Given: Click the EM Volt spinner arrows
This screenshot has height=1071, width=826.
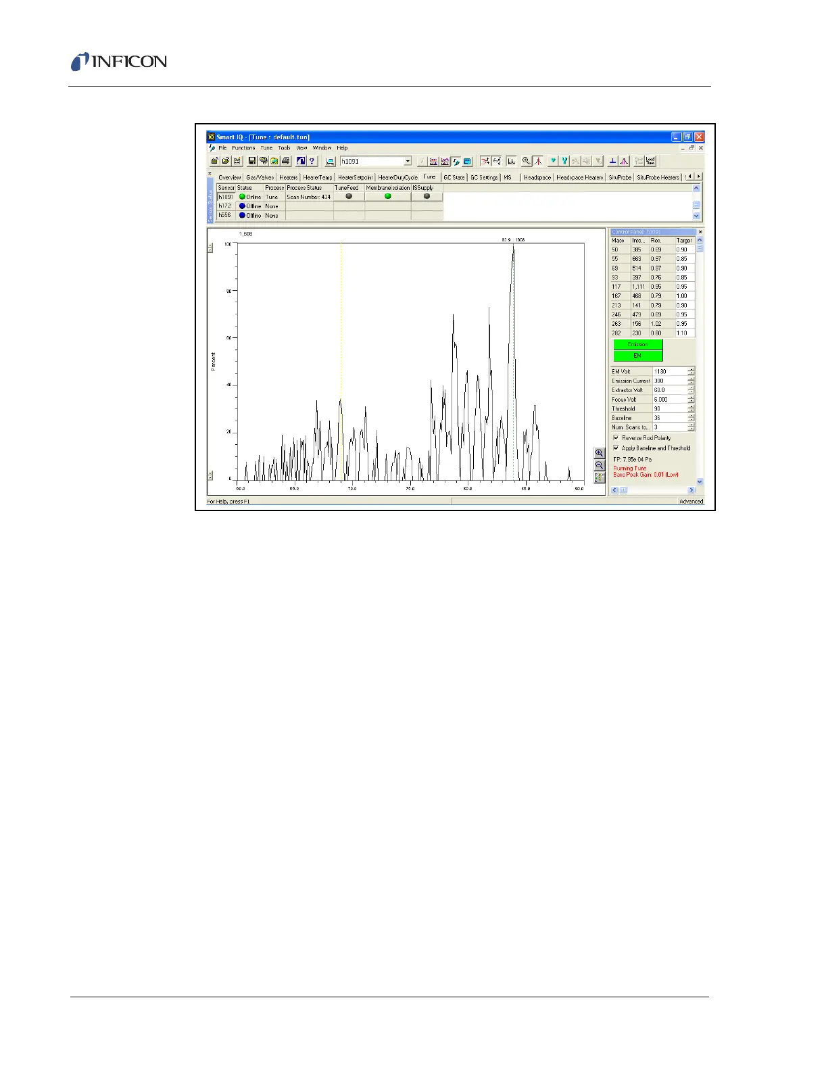Looking at the screenshot, I should pos(691,371).
